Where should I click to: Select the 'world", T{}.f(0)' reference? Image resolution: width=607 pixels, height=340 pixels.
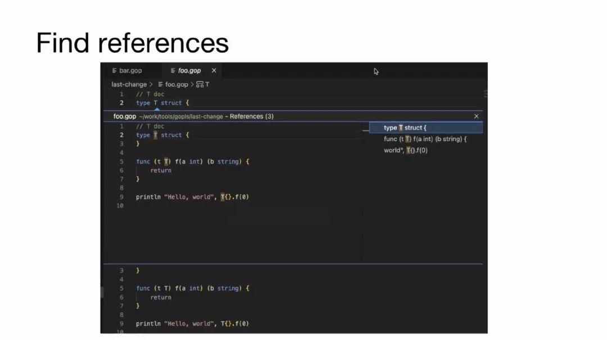click(x=406, y=150)
